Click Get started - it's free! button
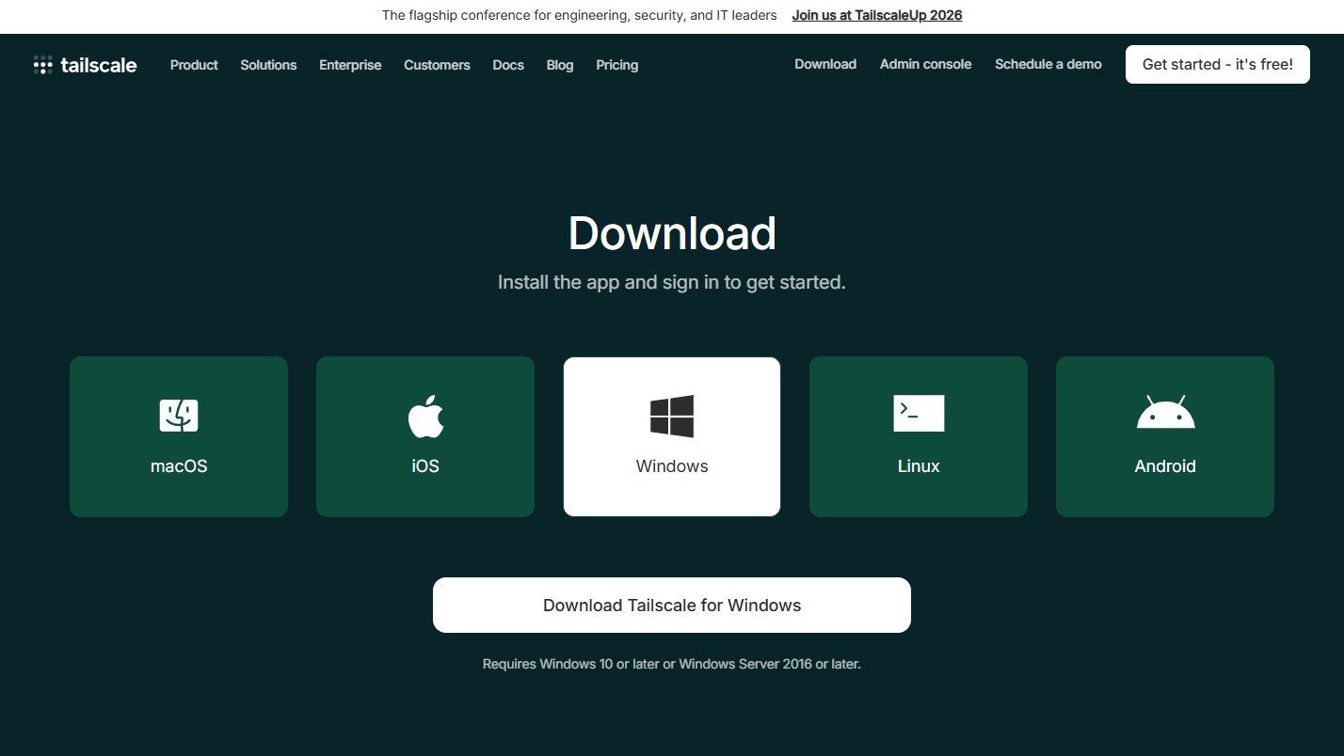The image size is (1344, 756). pyautogui.click(x=1218, y=64)
